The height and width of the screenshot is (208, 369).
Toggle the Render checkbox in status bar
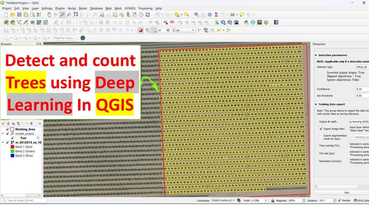[x=340, y=200]
